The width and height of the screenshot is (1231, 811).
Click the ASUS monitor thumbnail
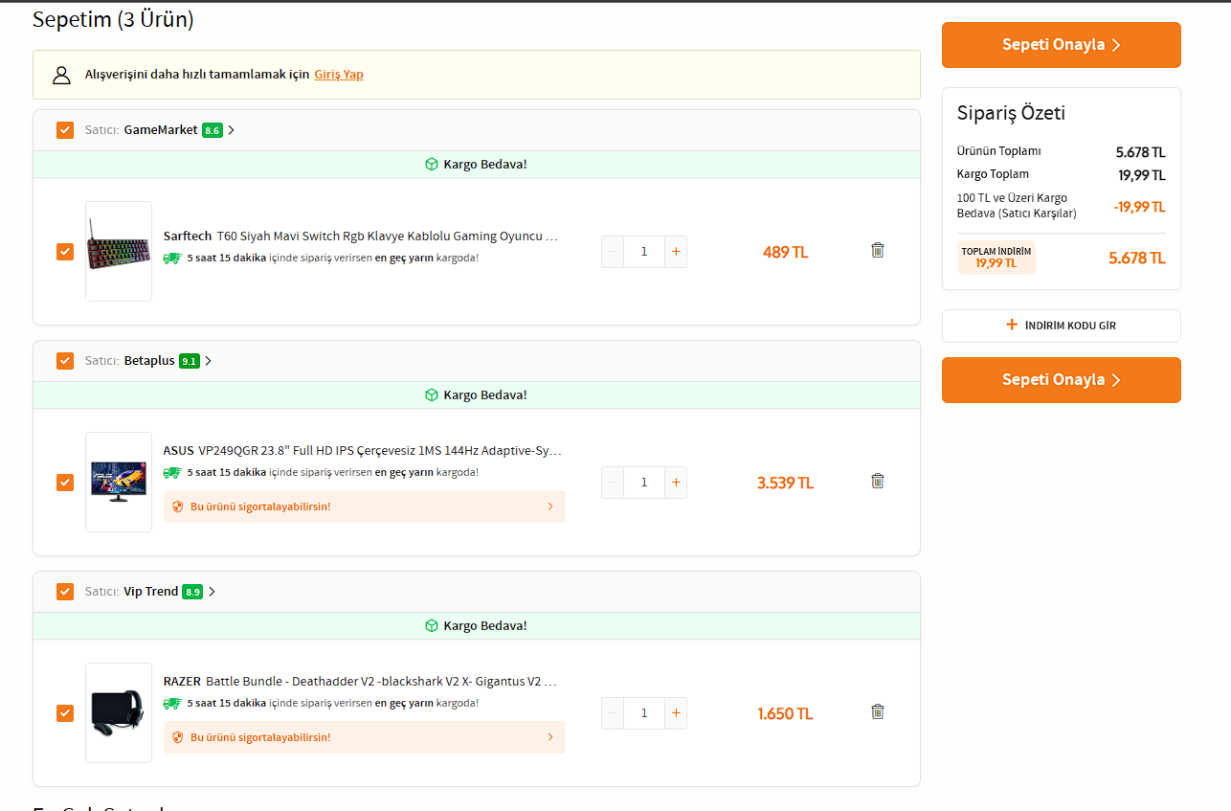(x=119, y=483)
